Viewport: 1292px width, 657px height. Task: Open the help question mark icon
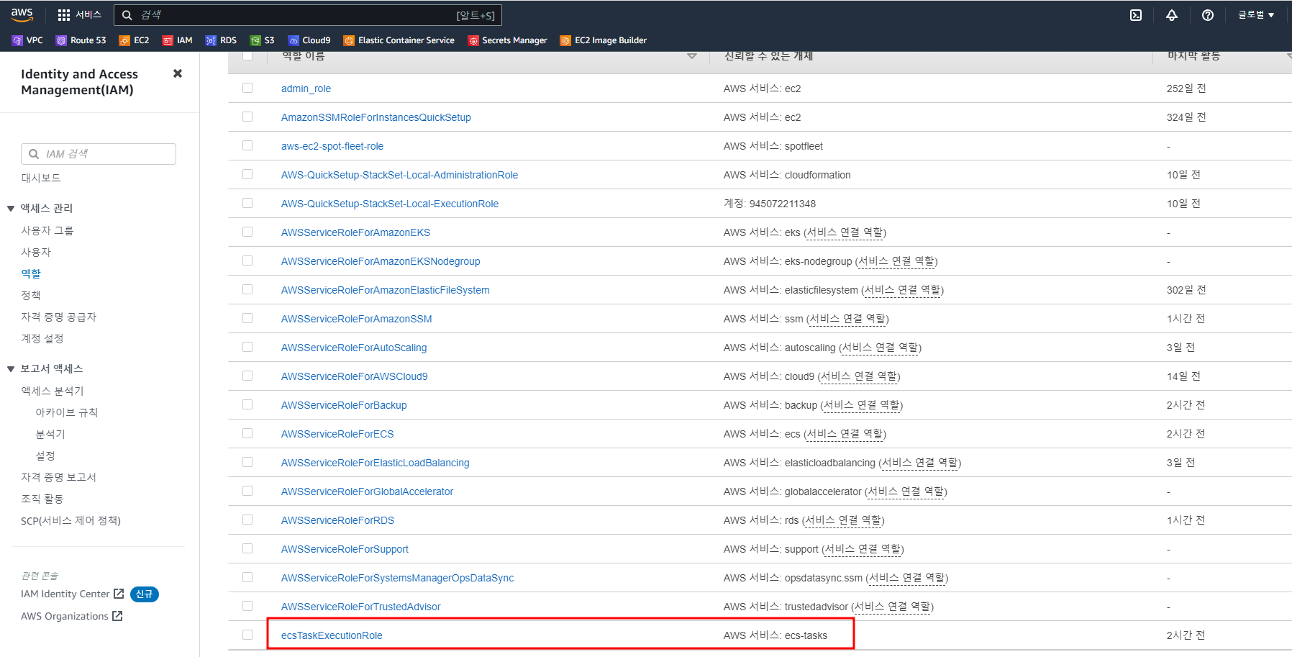[1208, 15]
